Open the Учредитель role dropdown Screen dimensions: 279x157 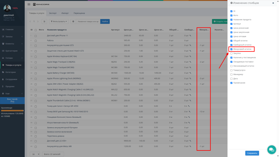pos(9,18)
